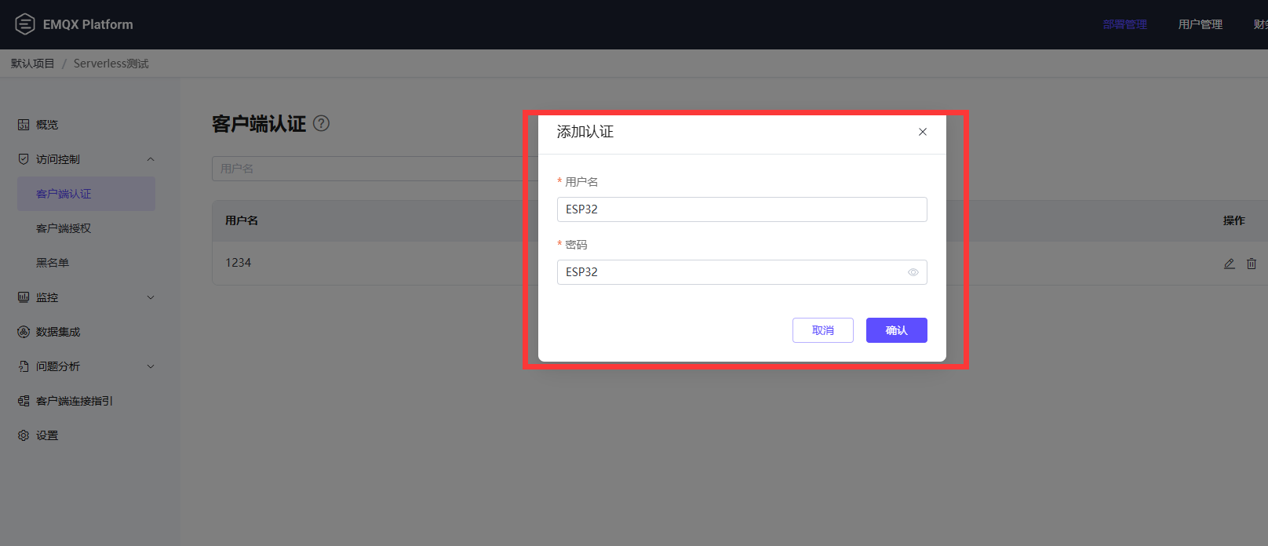Open 数据集成 in the sidebar
Viewport: 1268px width, 546px height.
(58, 332)
